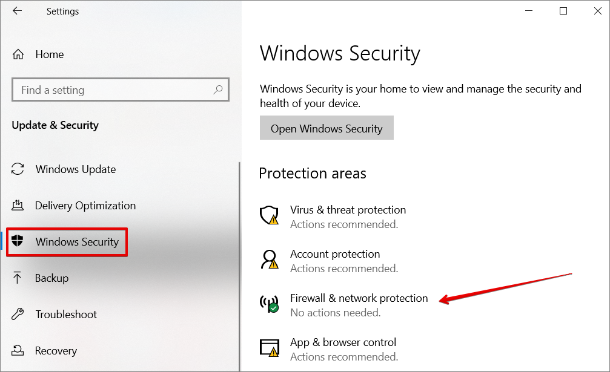Click the search magnifier icon
610x372 pixels.
coord(218,90)
